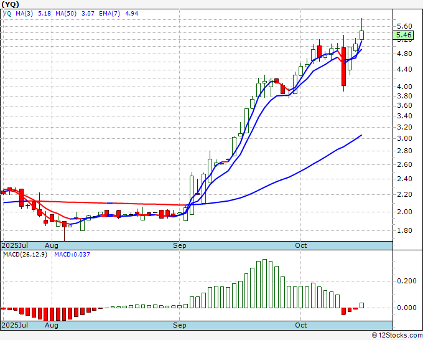423x340 pixels.
Task: Click the 1.80 price axis label
Action: (x=404, y=231)
